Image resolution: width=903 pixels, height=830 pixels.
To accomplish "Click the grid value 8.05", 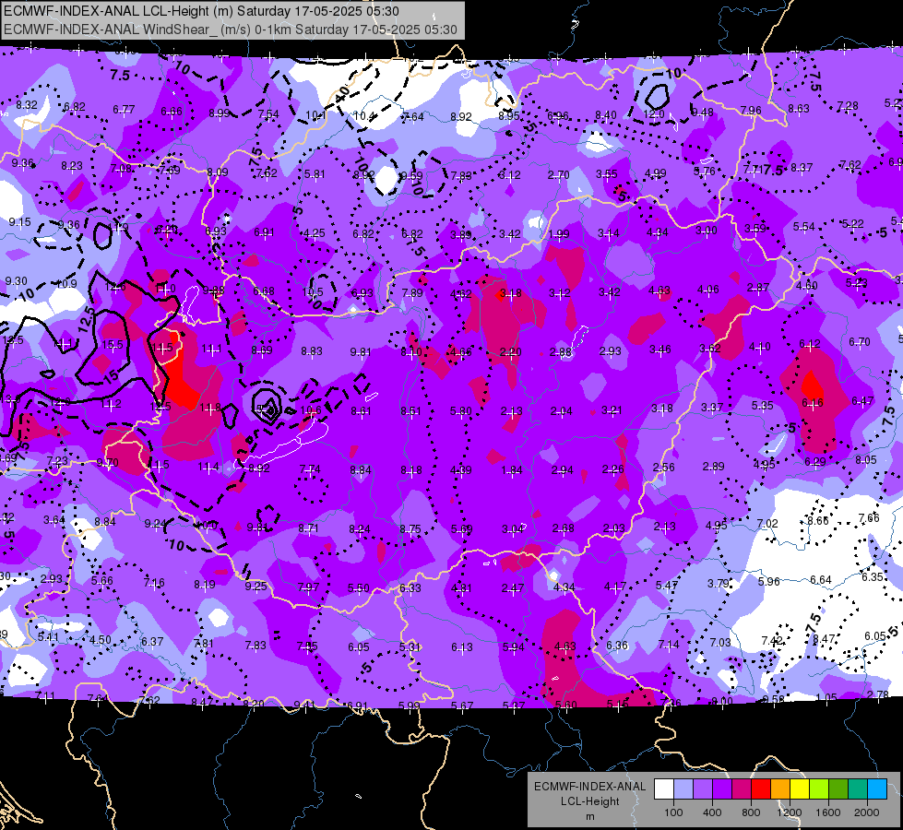I will coord(865,459).
